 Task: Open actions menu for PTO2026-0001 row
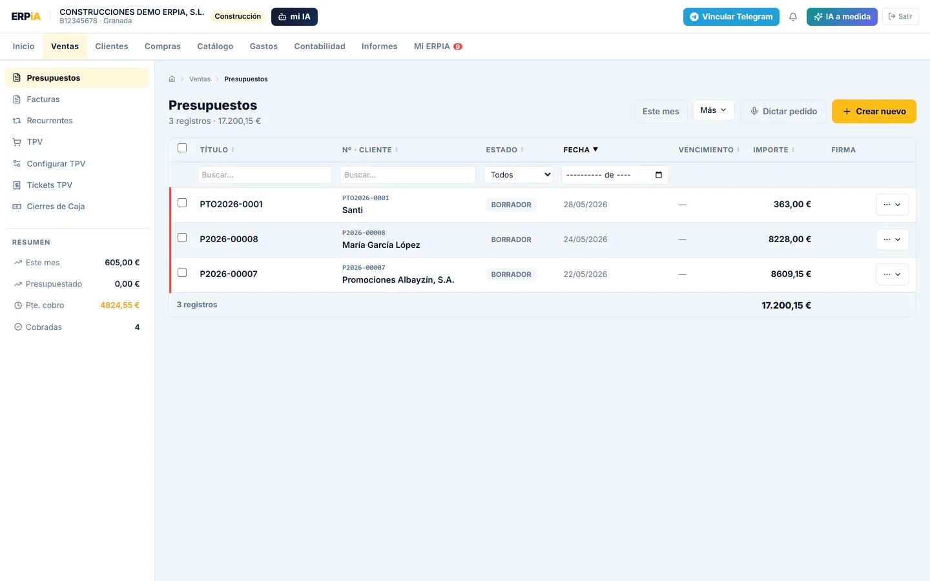(x=893, y=205)
